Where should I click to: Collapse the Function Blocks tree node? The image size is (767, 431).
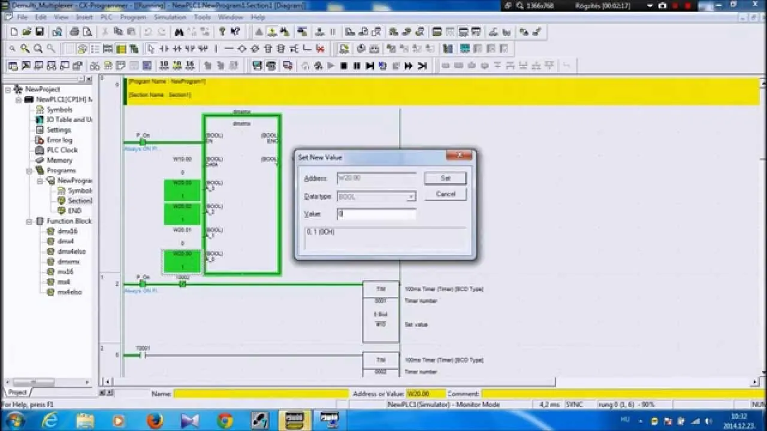[29, 221]
